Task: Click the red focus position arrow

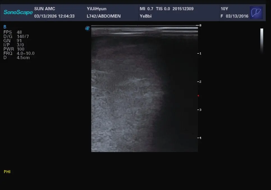Action: coord(198,95)
